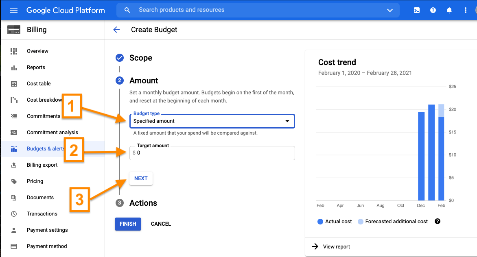Click the step 2 Amount number icon
The height and width of the screenshot is (257, 477).
coord(120,81)
